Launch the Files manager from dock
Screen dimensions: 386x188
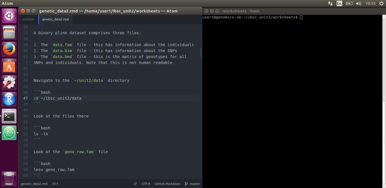9,33
